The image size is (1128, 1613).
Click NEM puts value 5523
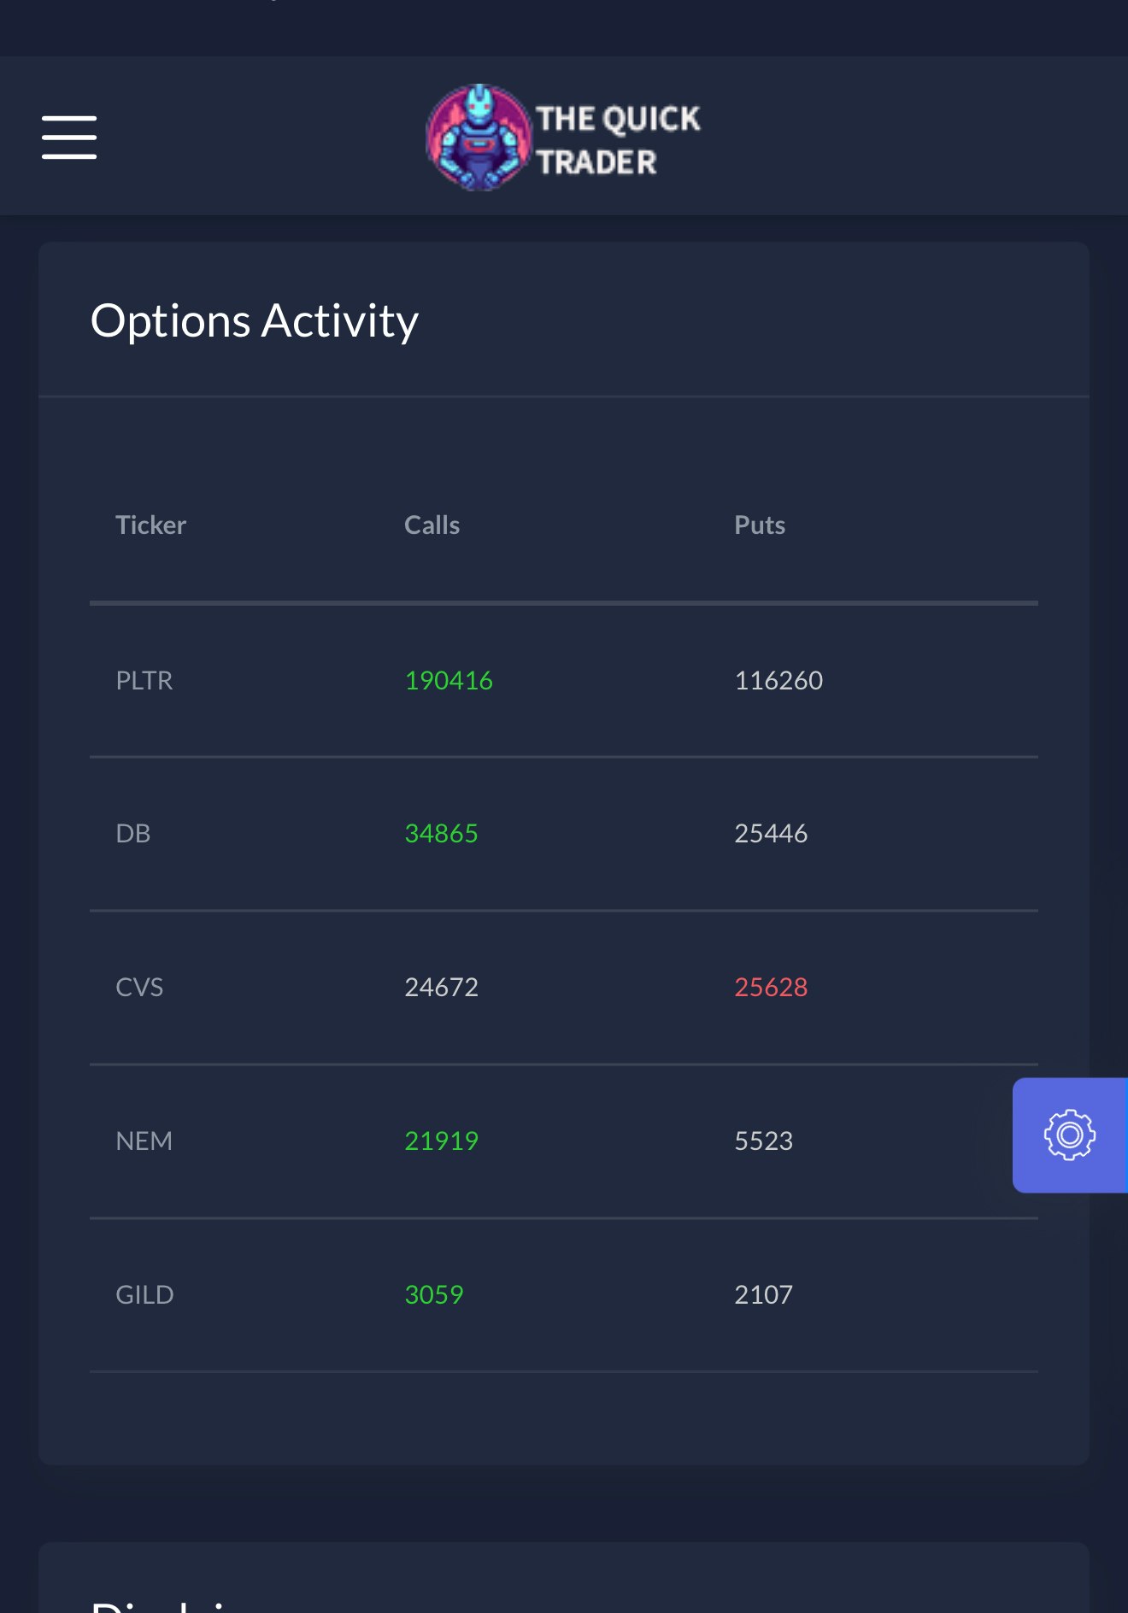[763, 1141]
